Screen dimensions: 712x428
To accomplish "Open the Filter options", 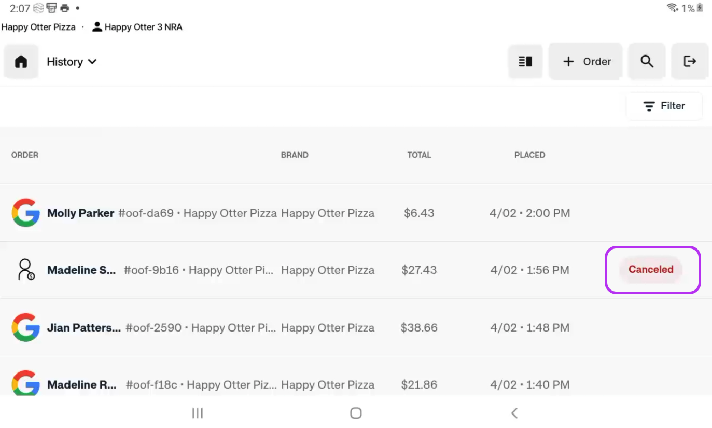I will [x=664, y=106].
